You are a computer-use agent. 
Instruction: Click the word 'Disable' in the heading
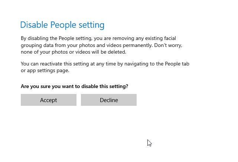click(34, 25)
